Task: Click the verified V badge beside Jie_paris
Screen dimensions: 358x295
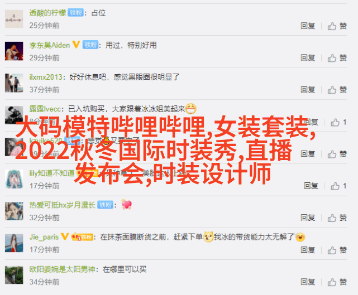Action: (65, 236)
